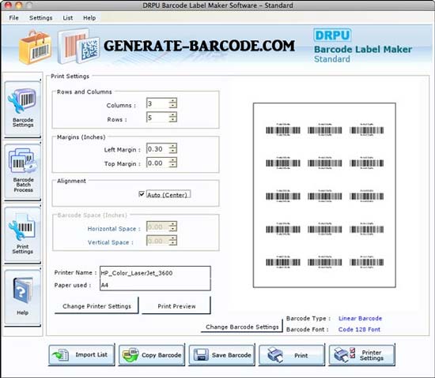Click the Printer Name text field
The height and width of the screenshot is (378, 435).
click(x=155, y=273)
